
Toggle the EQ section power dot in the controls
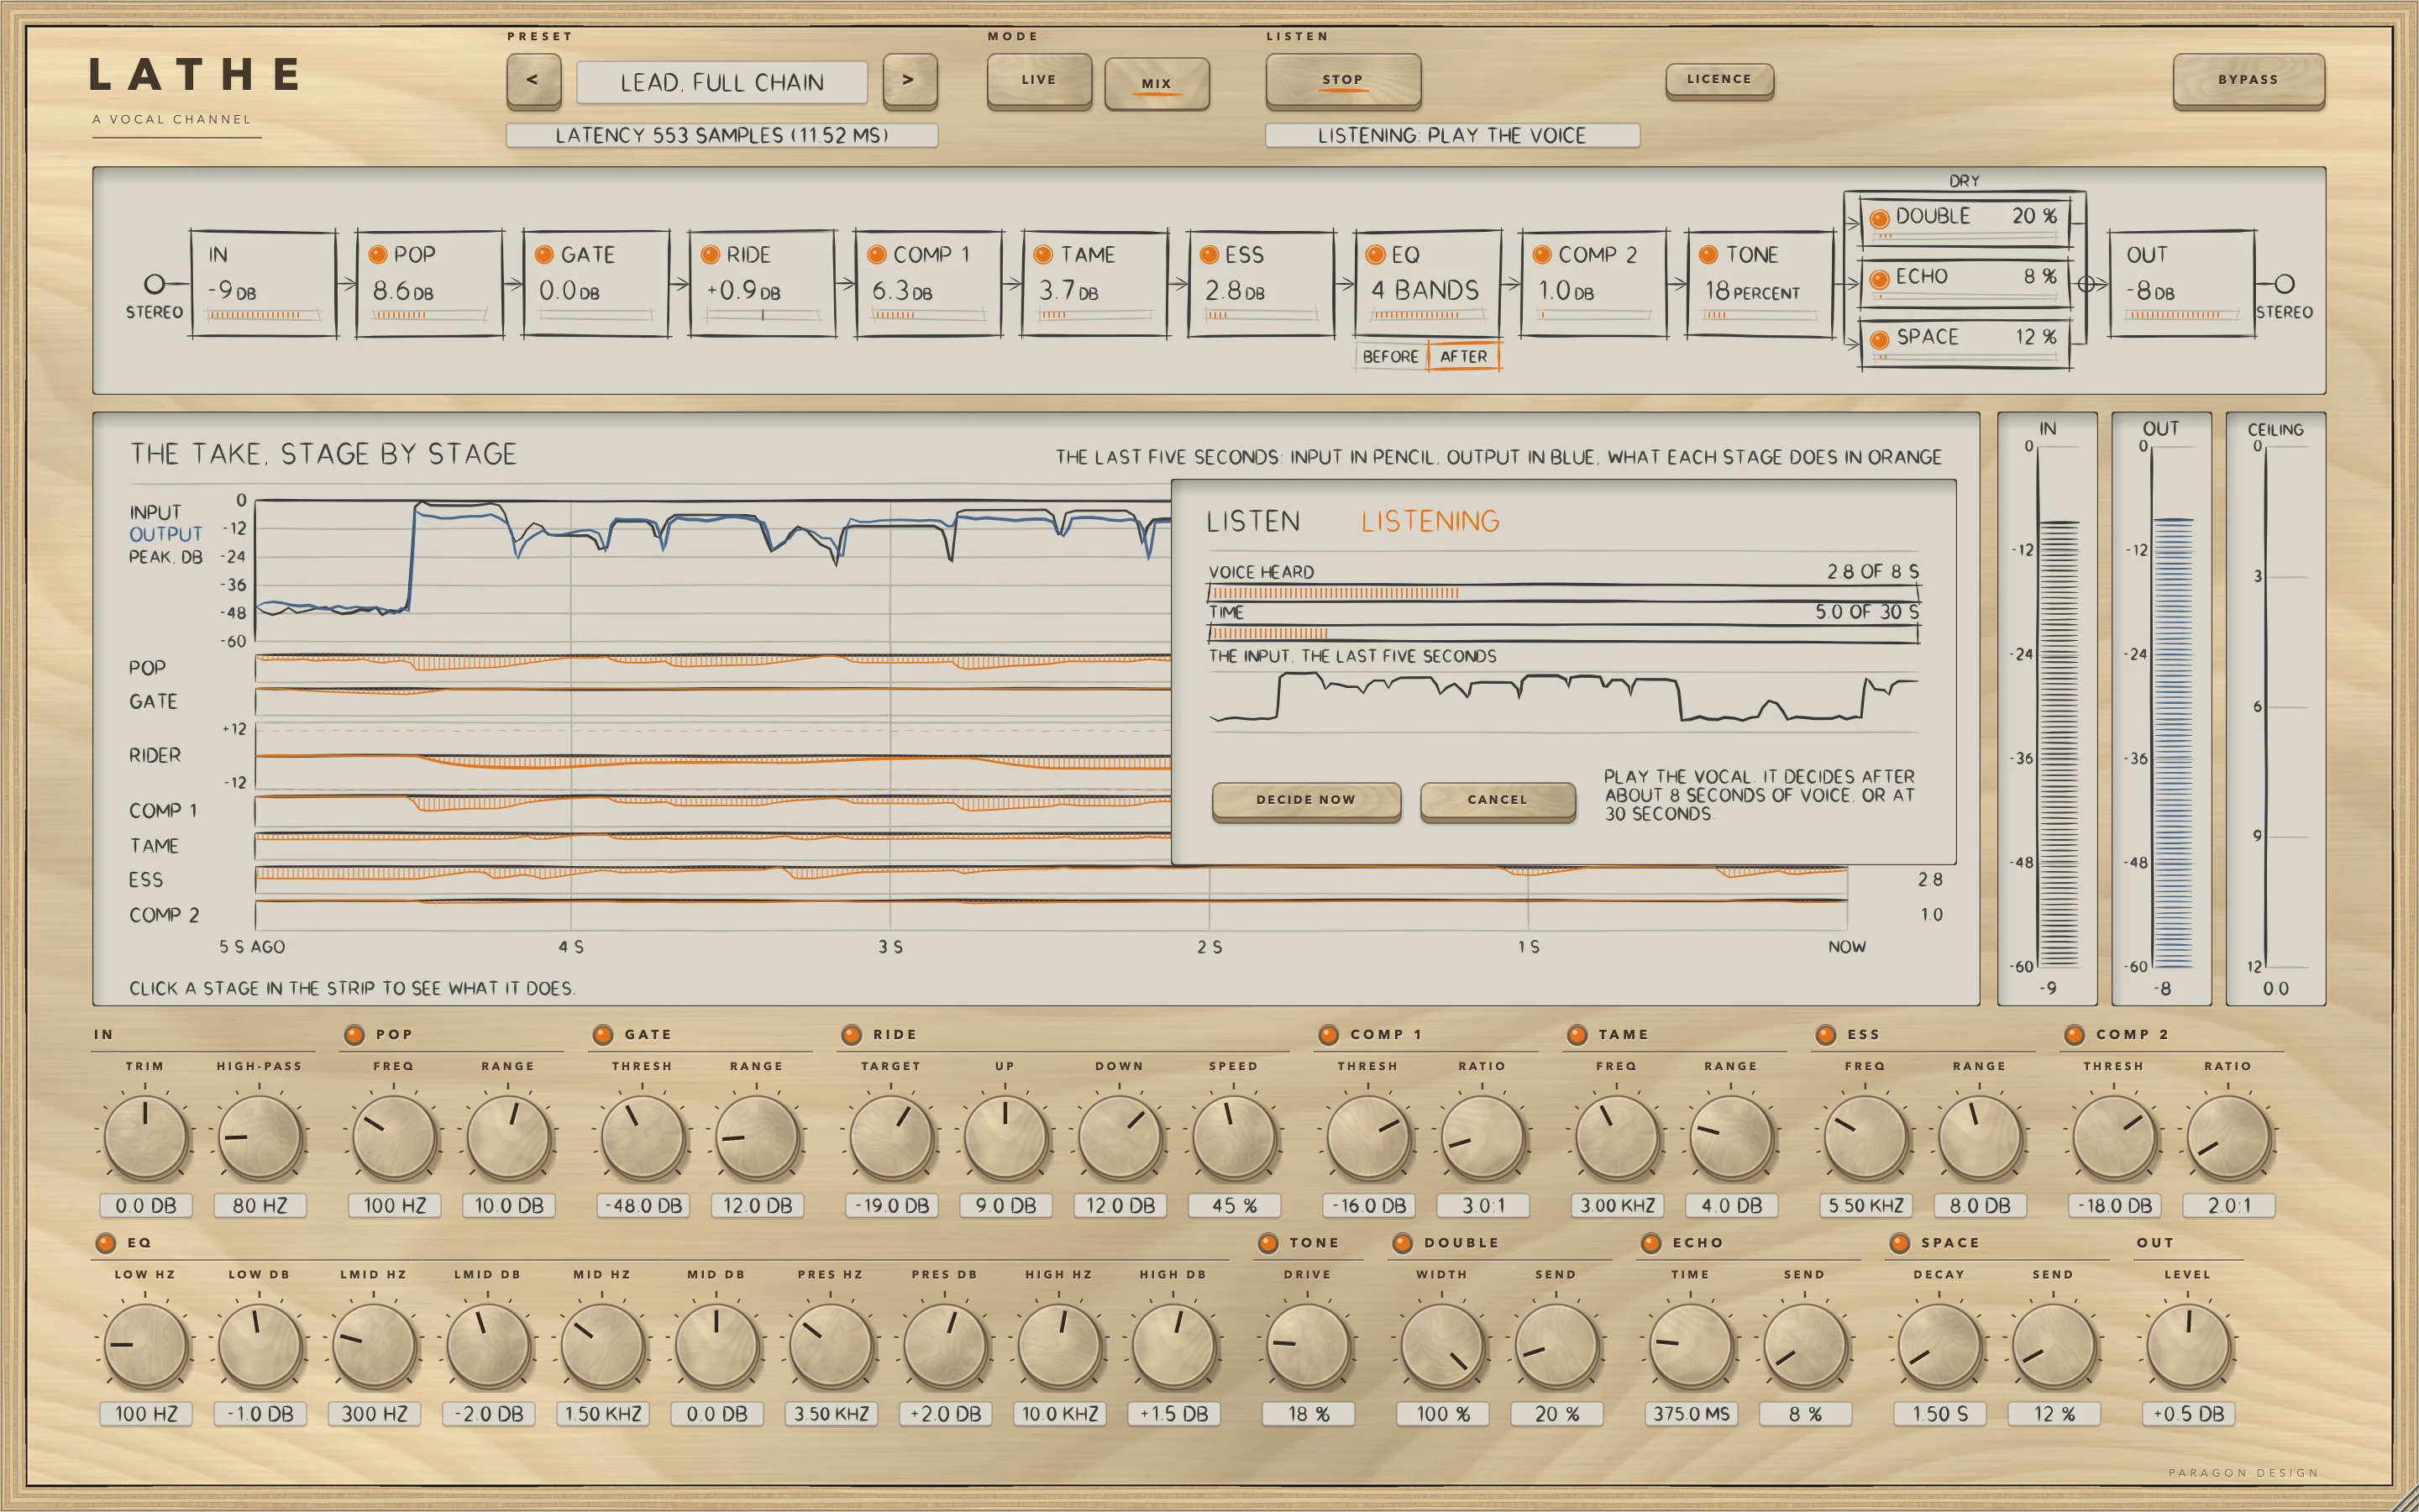click(x=106, y=1243)
